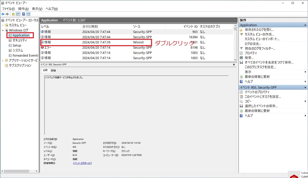Image resolution: width=308 pixels, height=178 pixels.
Task: Collapse the Windows ログ tree node
Action: point(2,30)
